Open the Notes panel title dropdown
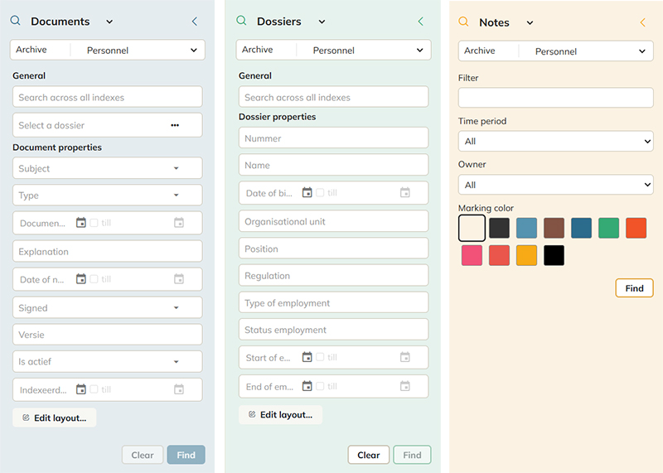The width and height of the screenshot is (663, 473). (530, 23)
